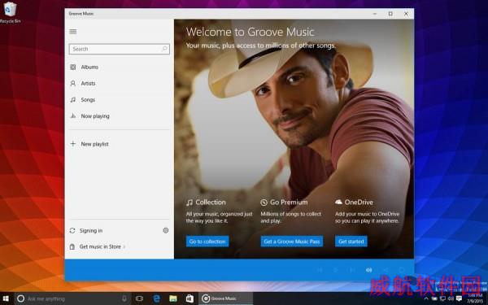Screen dimensions: 488x305
Task: Open the volume control in player bar
Action: (368, 270)
